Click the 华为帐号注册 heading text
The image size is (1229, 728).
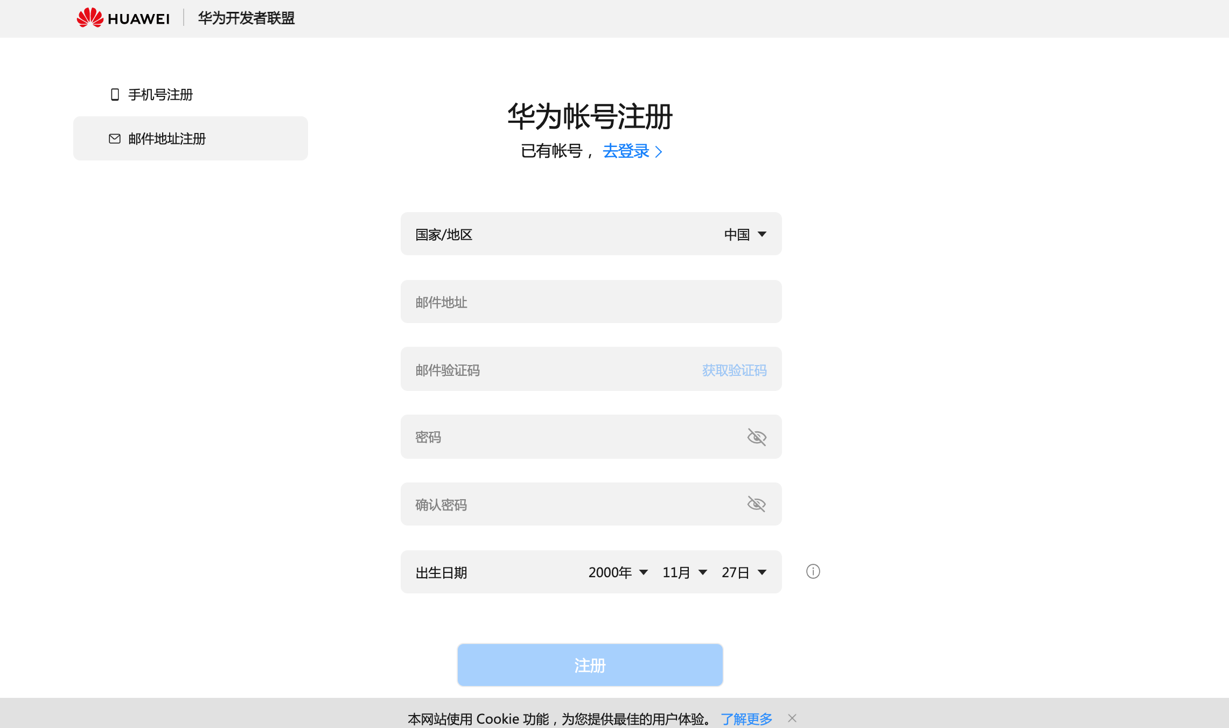coord(590,116)
